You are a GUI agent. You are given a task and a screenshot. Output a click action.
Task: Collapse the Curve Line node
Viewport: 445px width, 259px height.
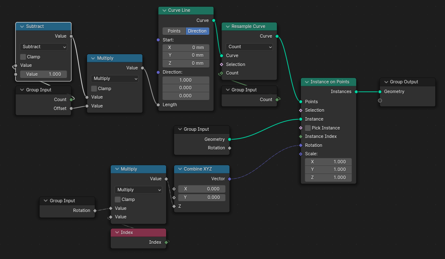164,11
